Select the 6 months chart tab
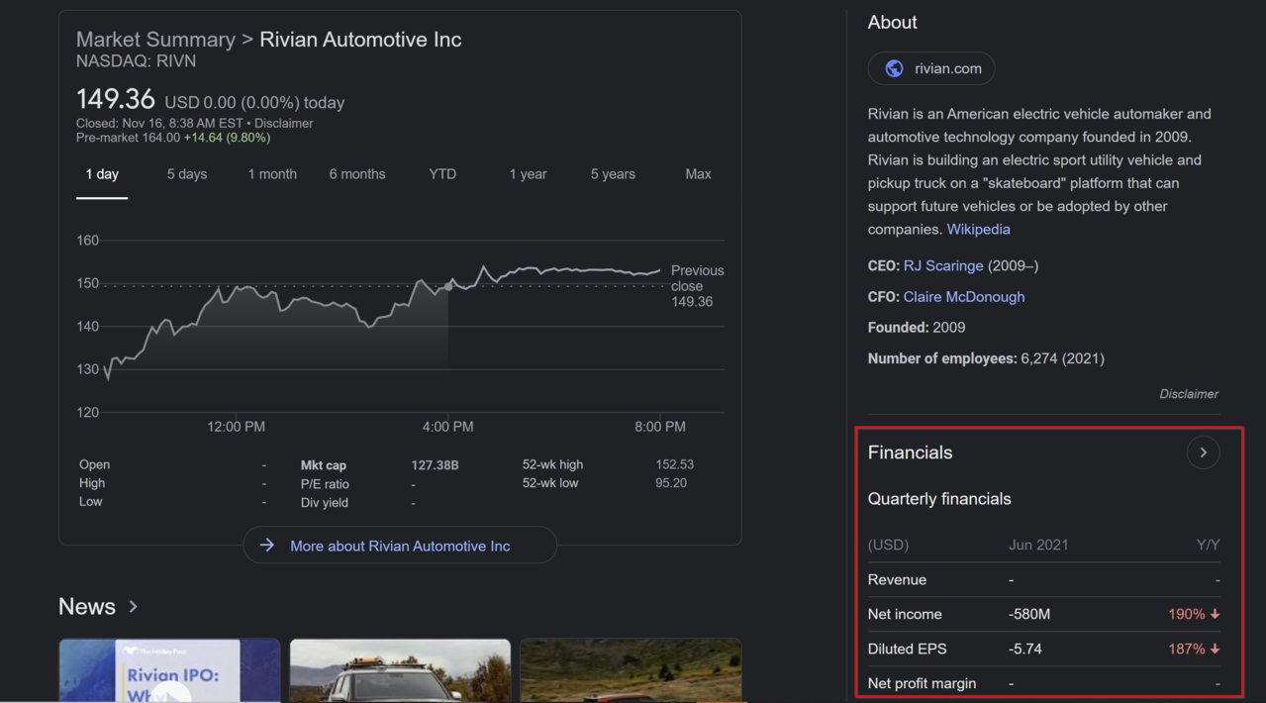 [x=357, y=174]
